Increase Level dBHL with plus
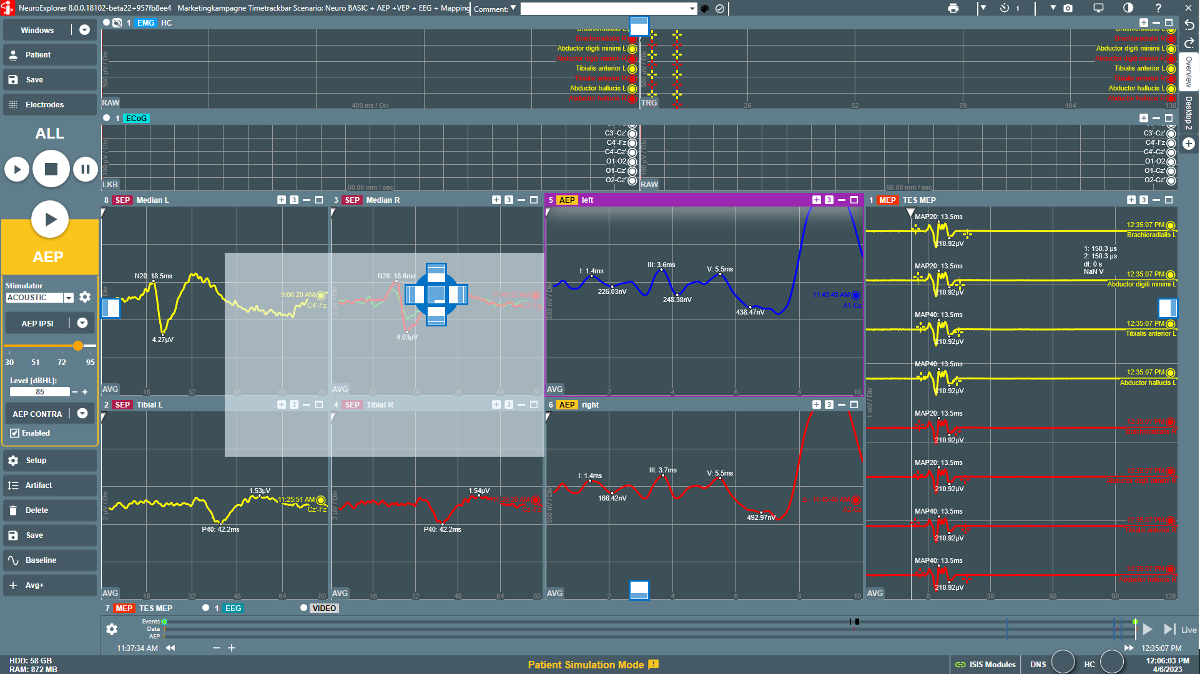 pyautogui.click(x=85, y=392)
